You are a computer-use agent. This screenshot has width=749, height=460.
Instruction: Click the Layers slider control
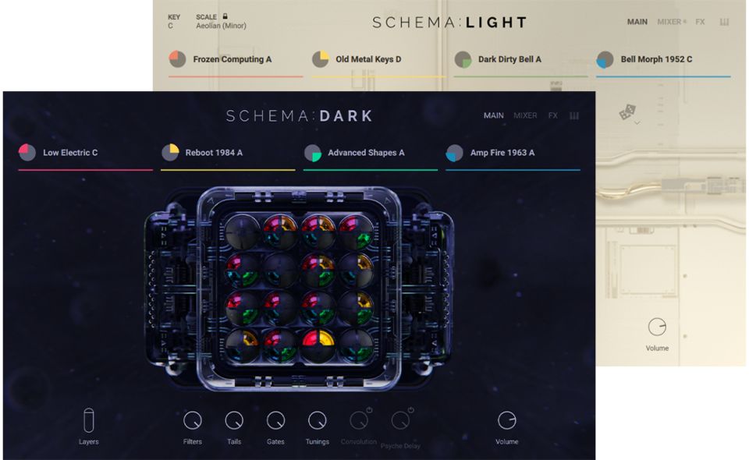89,420
